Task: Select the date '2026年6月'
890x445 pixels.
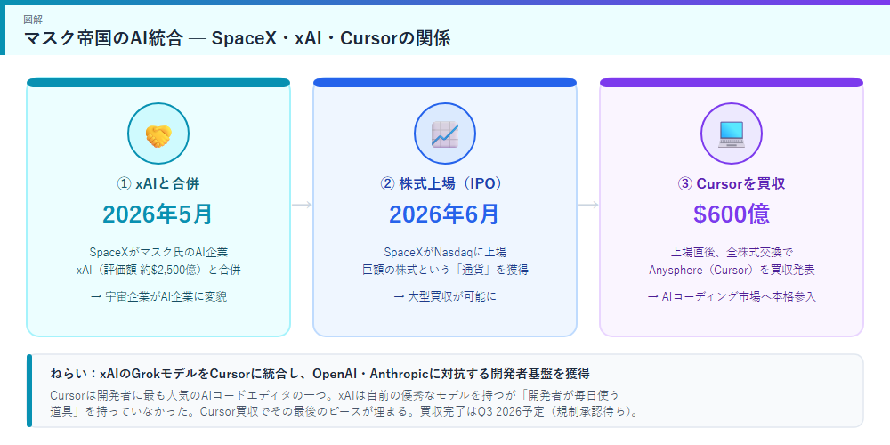Action: [445, 214]
